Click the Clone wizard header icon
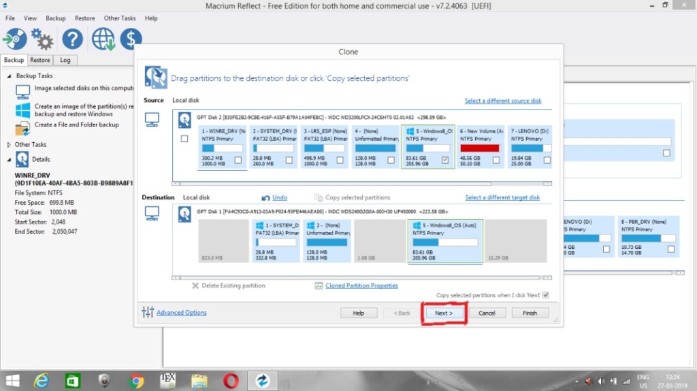 coord(156,77)
